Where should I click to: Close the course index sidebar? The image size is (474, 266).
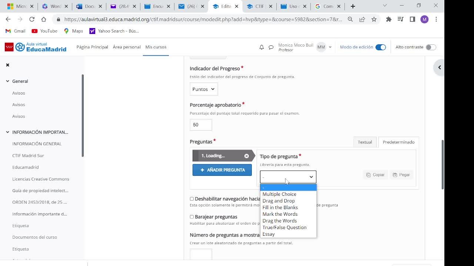[7, 65]
